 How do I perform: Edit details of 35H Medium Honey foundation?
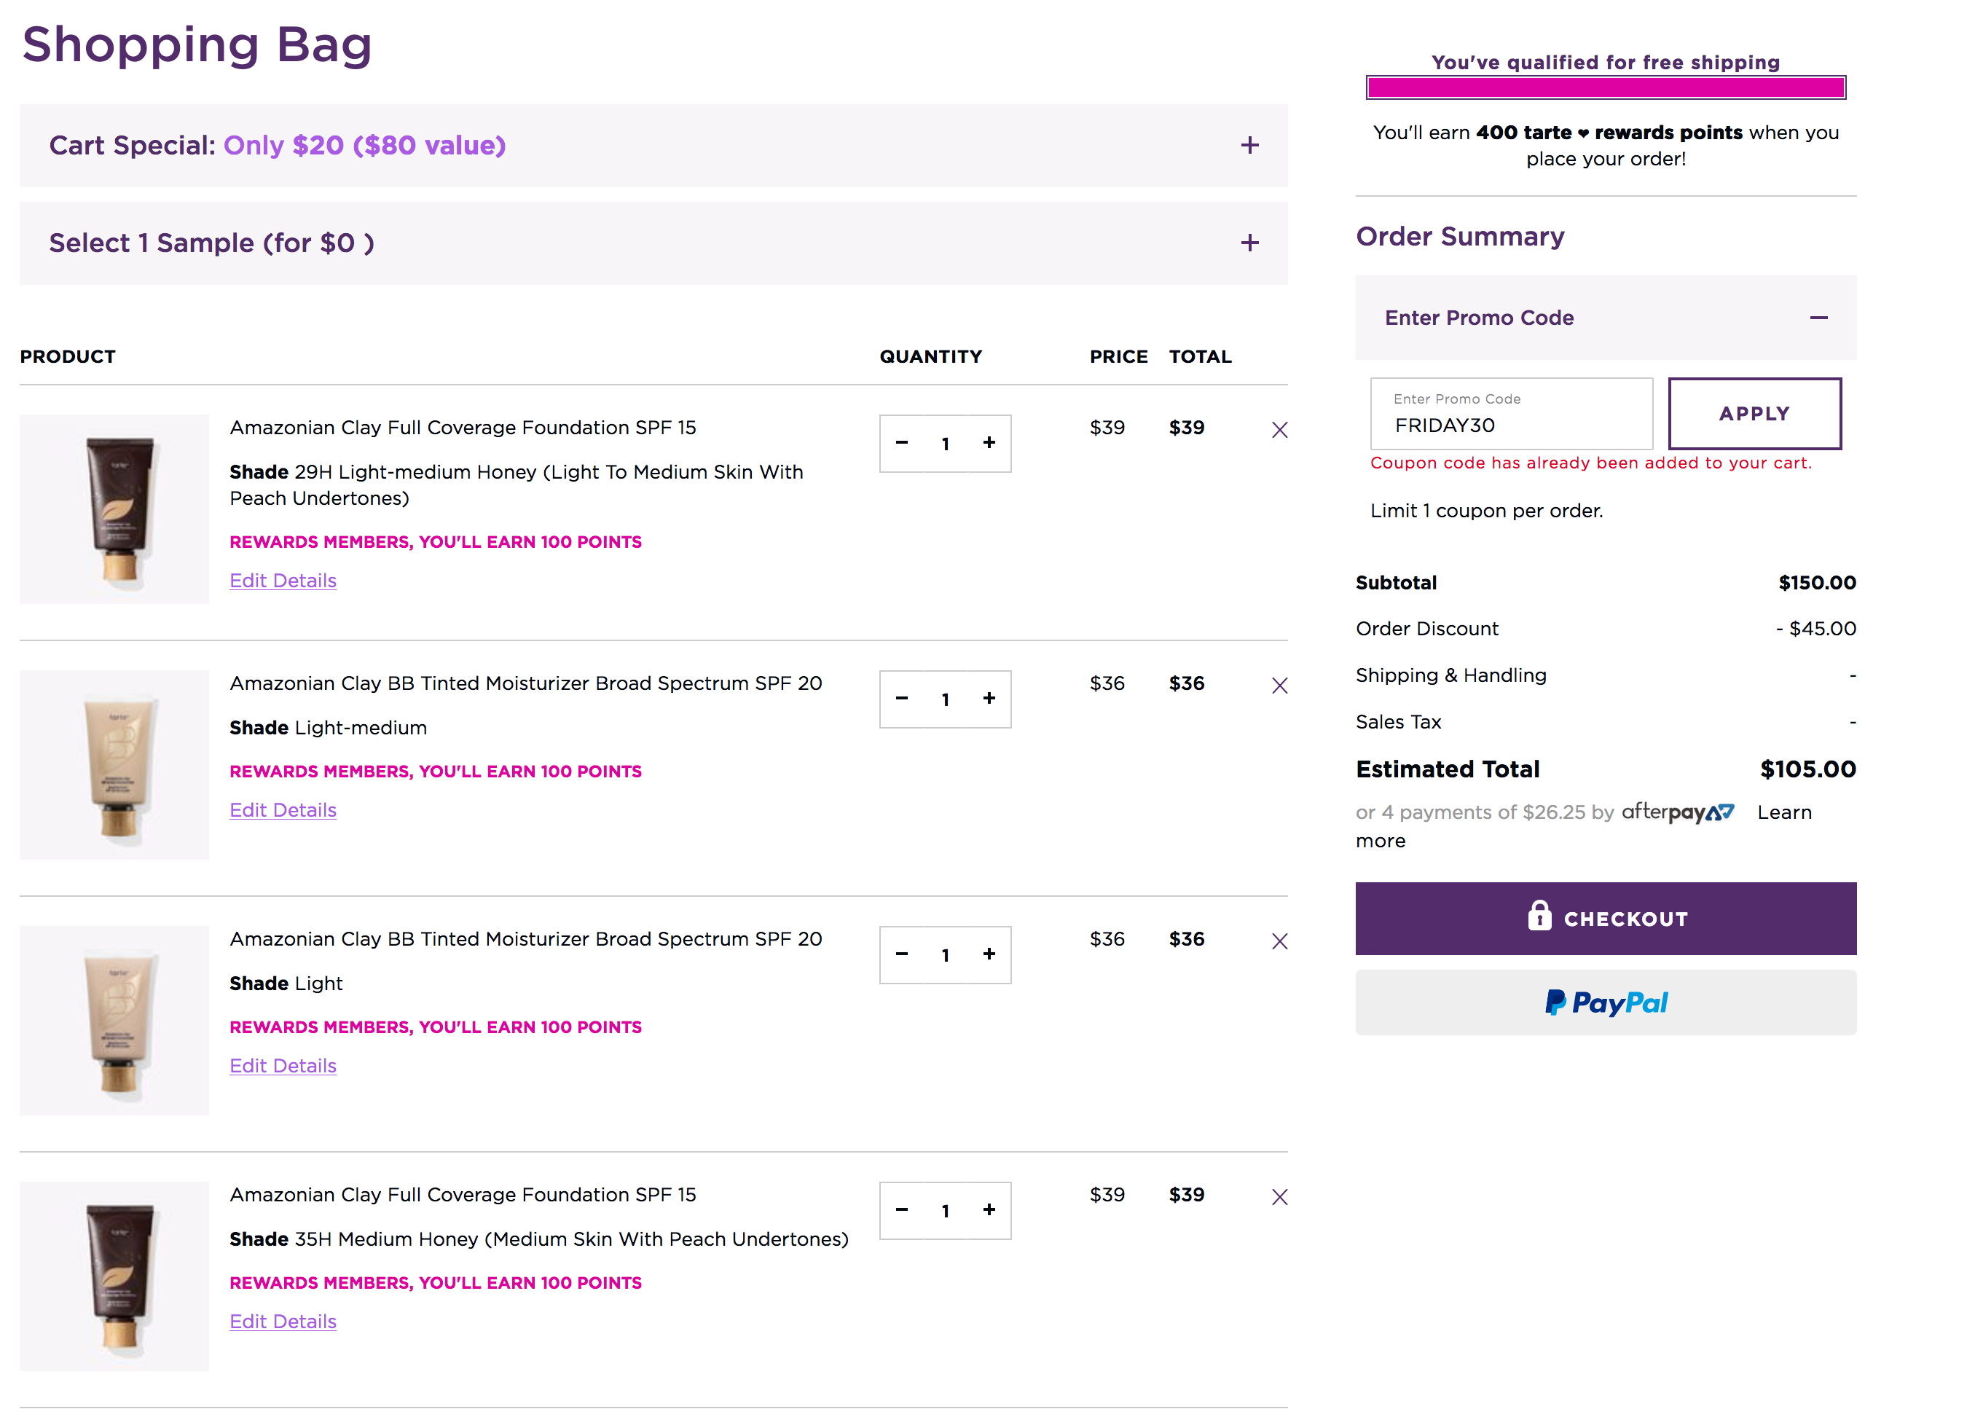[283, 1322]
